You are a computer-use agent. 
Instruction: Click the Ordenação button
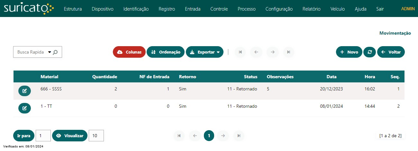pyautogui.click(x=166, y=52)
